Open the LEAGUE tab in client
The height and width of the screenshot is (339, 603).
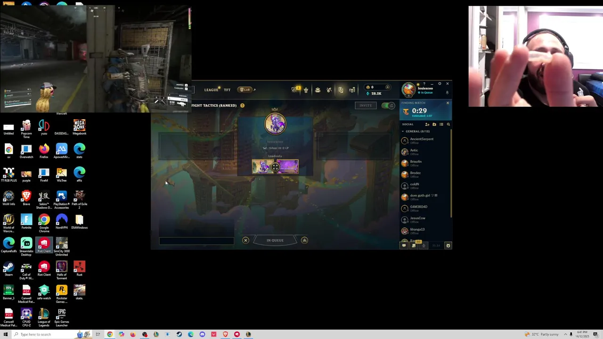[211, 90]
